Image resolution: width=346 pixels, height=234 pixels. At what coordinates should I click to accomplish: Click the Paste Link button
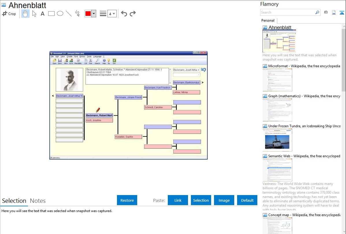click(178, 200)
